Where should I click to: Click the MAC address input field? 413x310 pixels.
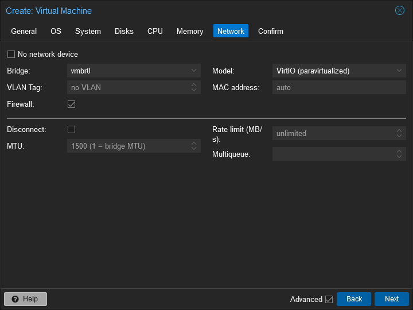pos(338,88)
